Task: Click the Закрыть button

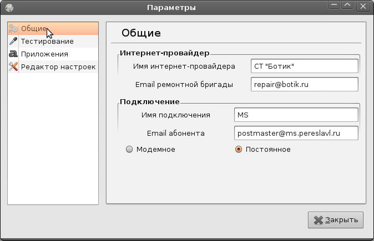Action: click(x=336, y=220)
